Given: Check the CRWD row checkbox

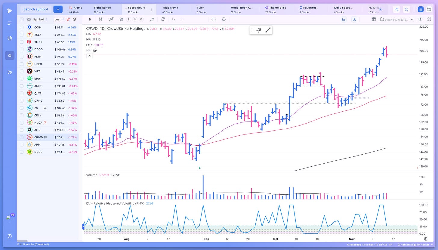Looking at the screenshot, I should [x=22, y=137].
